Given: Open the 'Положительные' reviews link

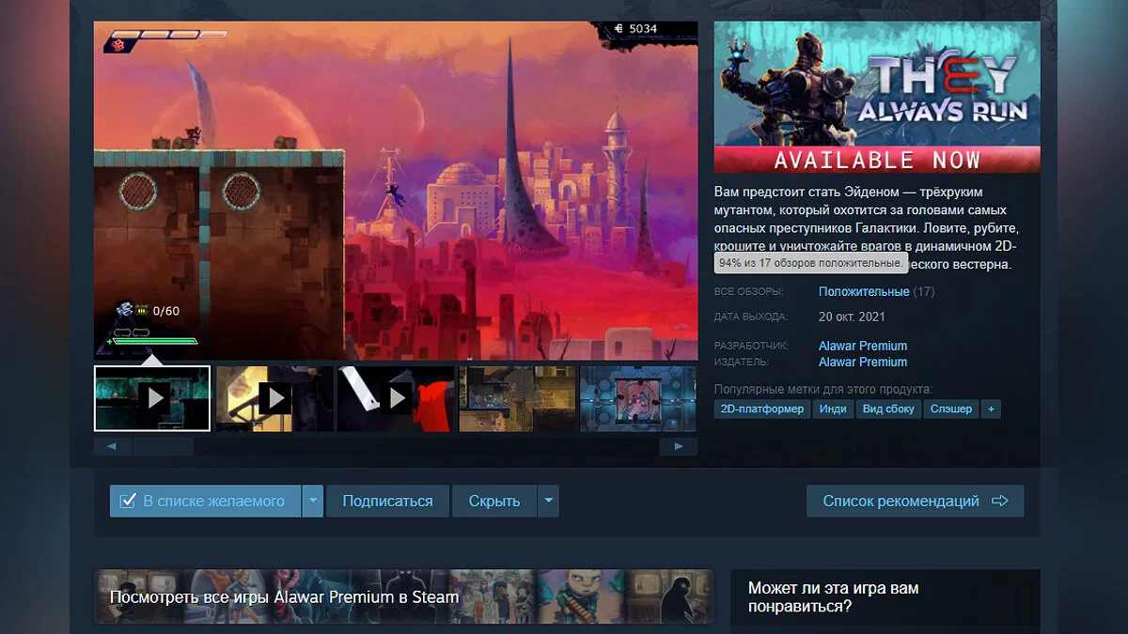Looking at the screenshot, I should [x=864, y=291].
